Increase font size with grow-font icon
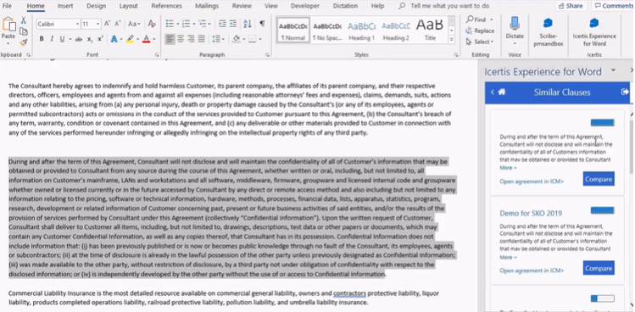 click(108, 24)
